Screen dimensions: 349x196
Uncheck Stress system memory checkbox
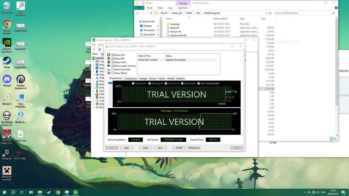pos(113,66)
